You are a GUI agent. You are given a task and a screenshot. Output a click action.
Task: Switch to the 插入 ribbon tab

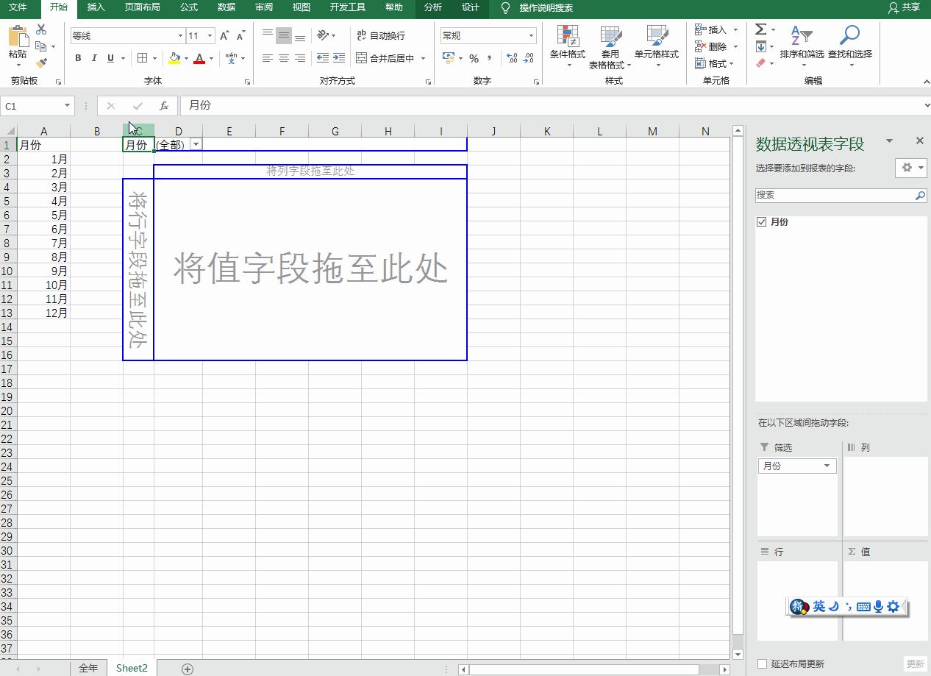pyautogui.click(x=96, y=8)
